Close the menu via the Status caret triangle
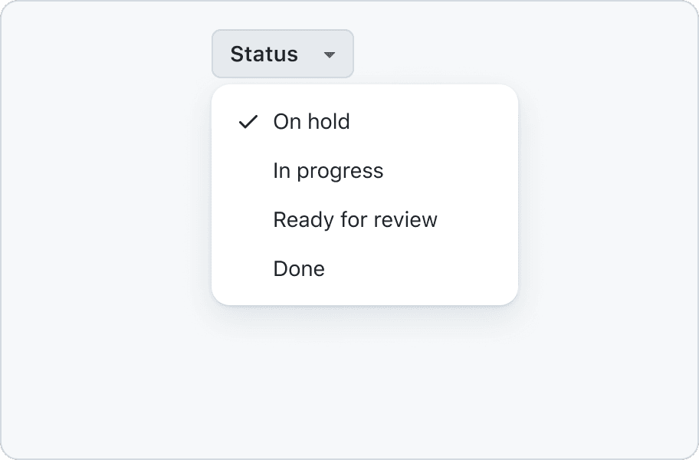Screen dimensions: 699x460 330,54
